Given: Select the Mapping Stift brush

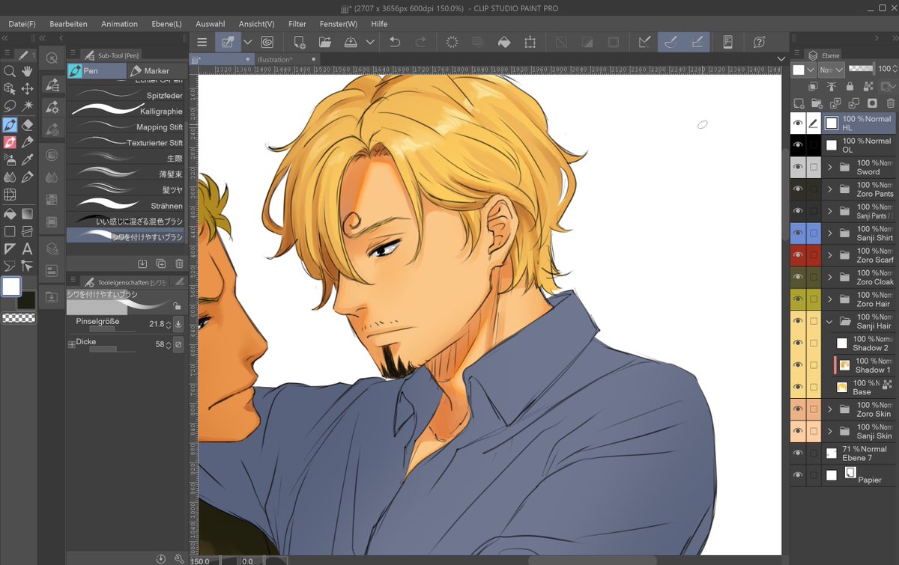Looking at the screenshot, I should [125, 126].
